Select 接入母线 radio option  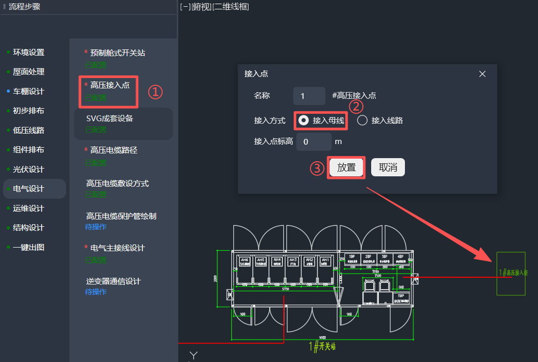click(x=304, y=120)
